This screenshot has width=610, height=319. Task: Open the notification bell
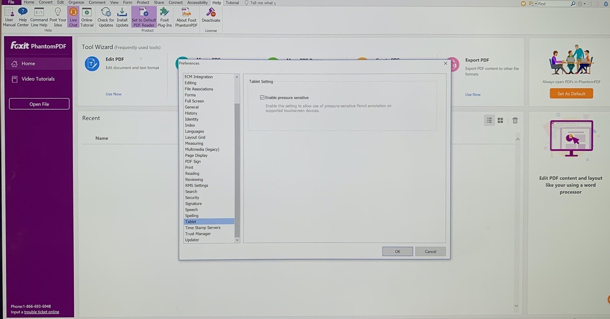(606, 3)
